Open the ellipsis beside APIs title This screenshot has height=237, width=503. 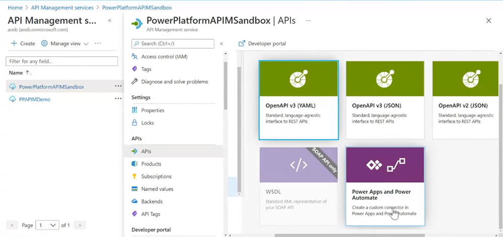(308, 21)
